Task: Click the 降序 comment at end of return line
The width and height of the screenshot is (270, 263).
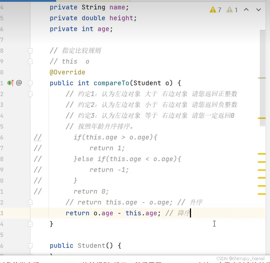Action: pos(178,213)
